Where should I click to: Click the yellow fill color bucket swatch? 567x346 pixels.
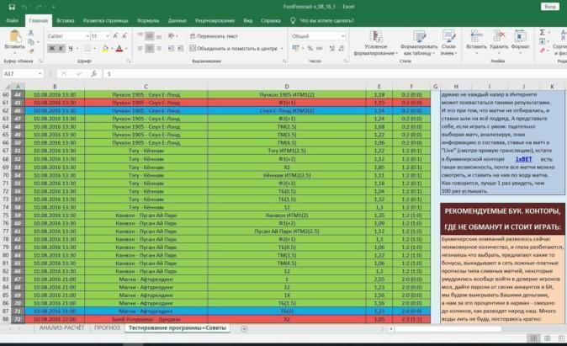coord(104,49)
